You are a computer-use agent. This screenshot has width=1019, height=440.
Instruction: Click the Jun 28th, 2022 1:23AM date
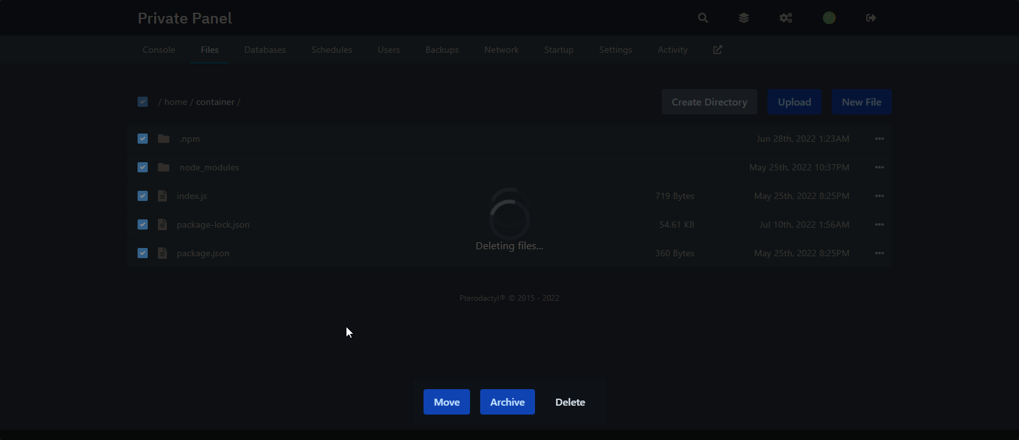point(803,139)
